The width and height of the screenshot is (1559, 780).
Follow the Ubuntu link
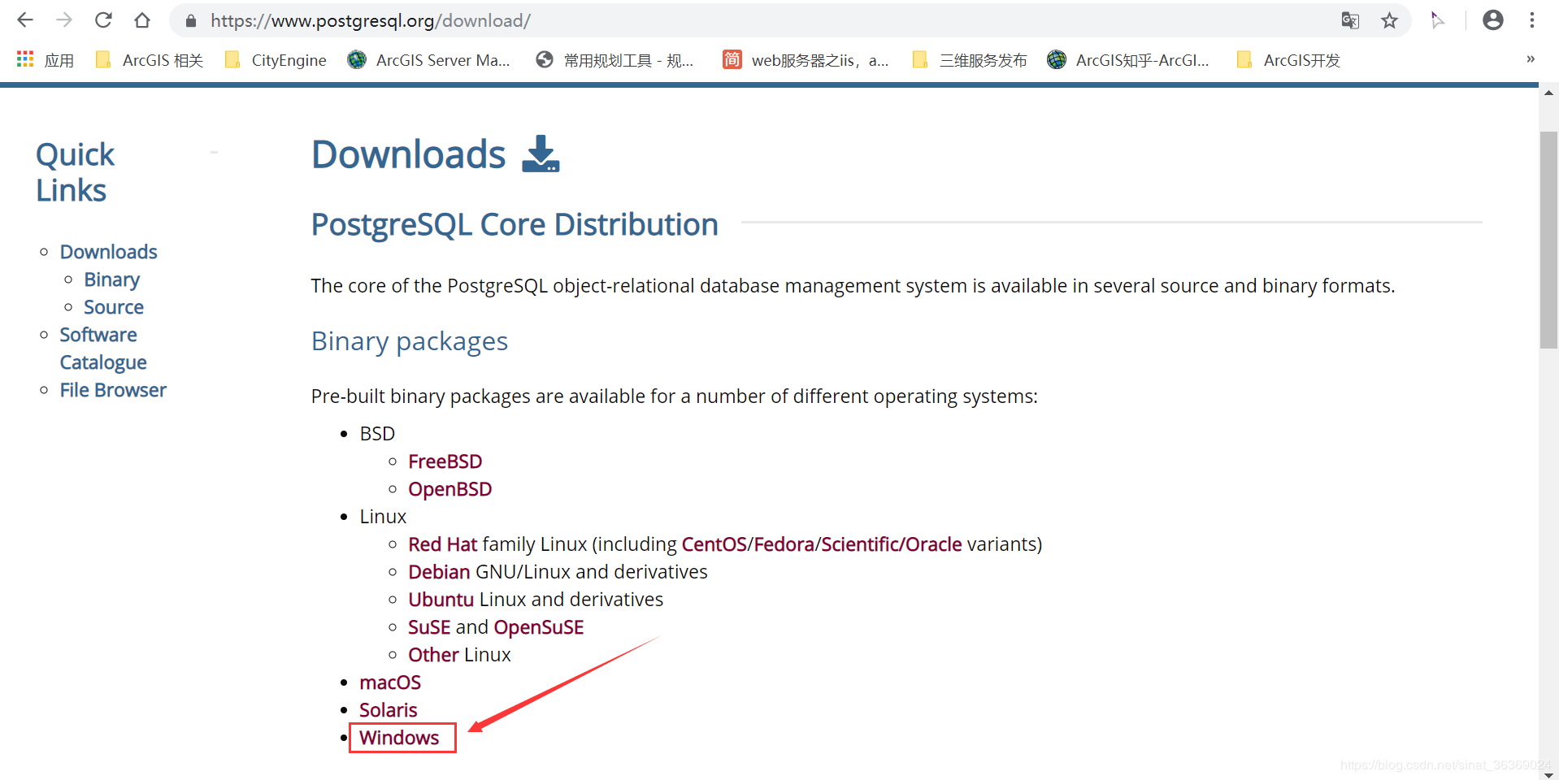tap(441, 600)
